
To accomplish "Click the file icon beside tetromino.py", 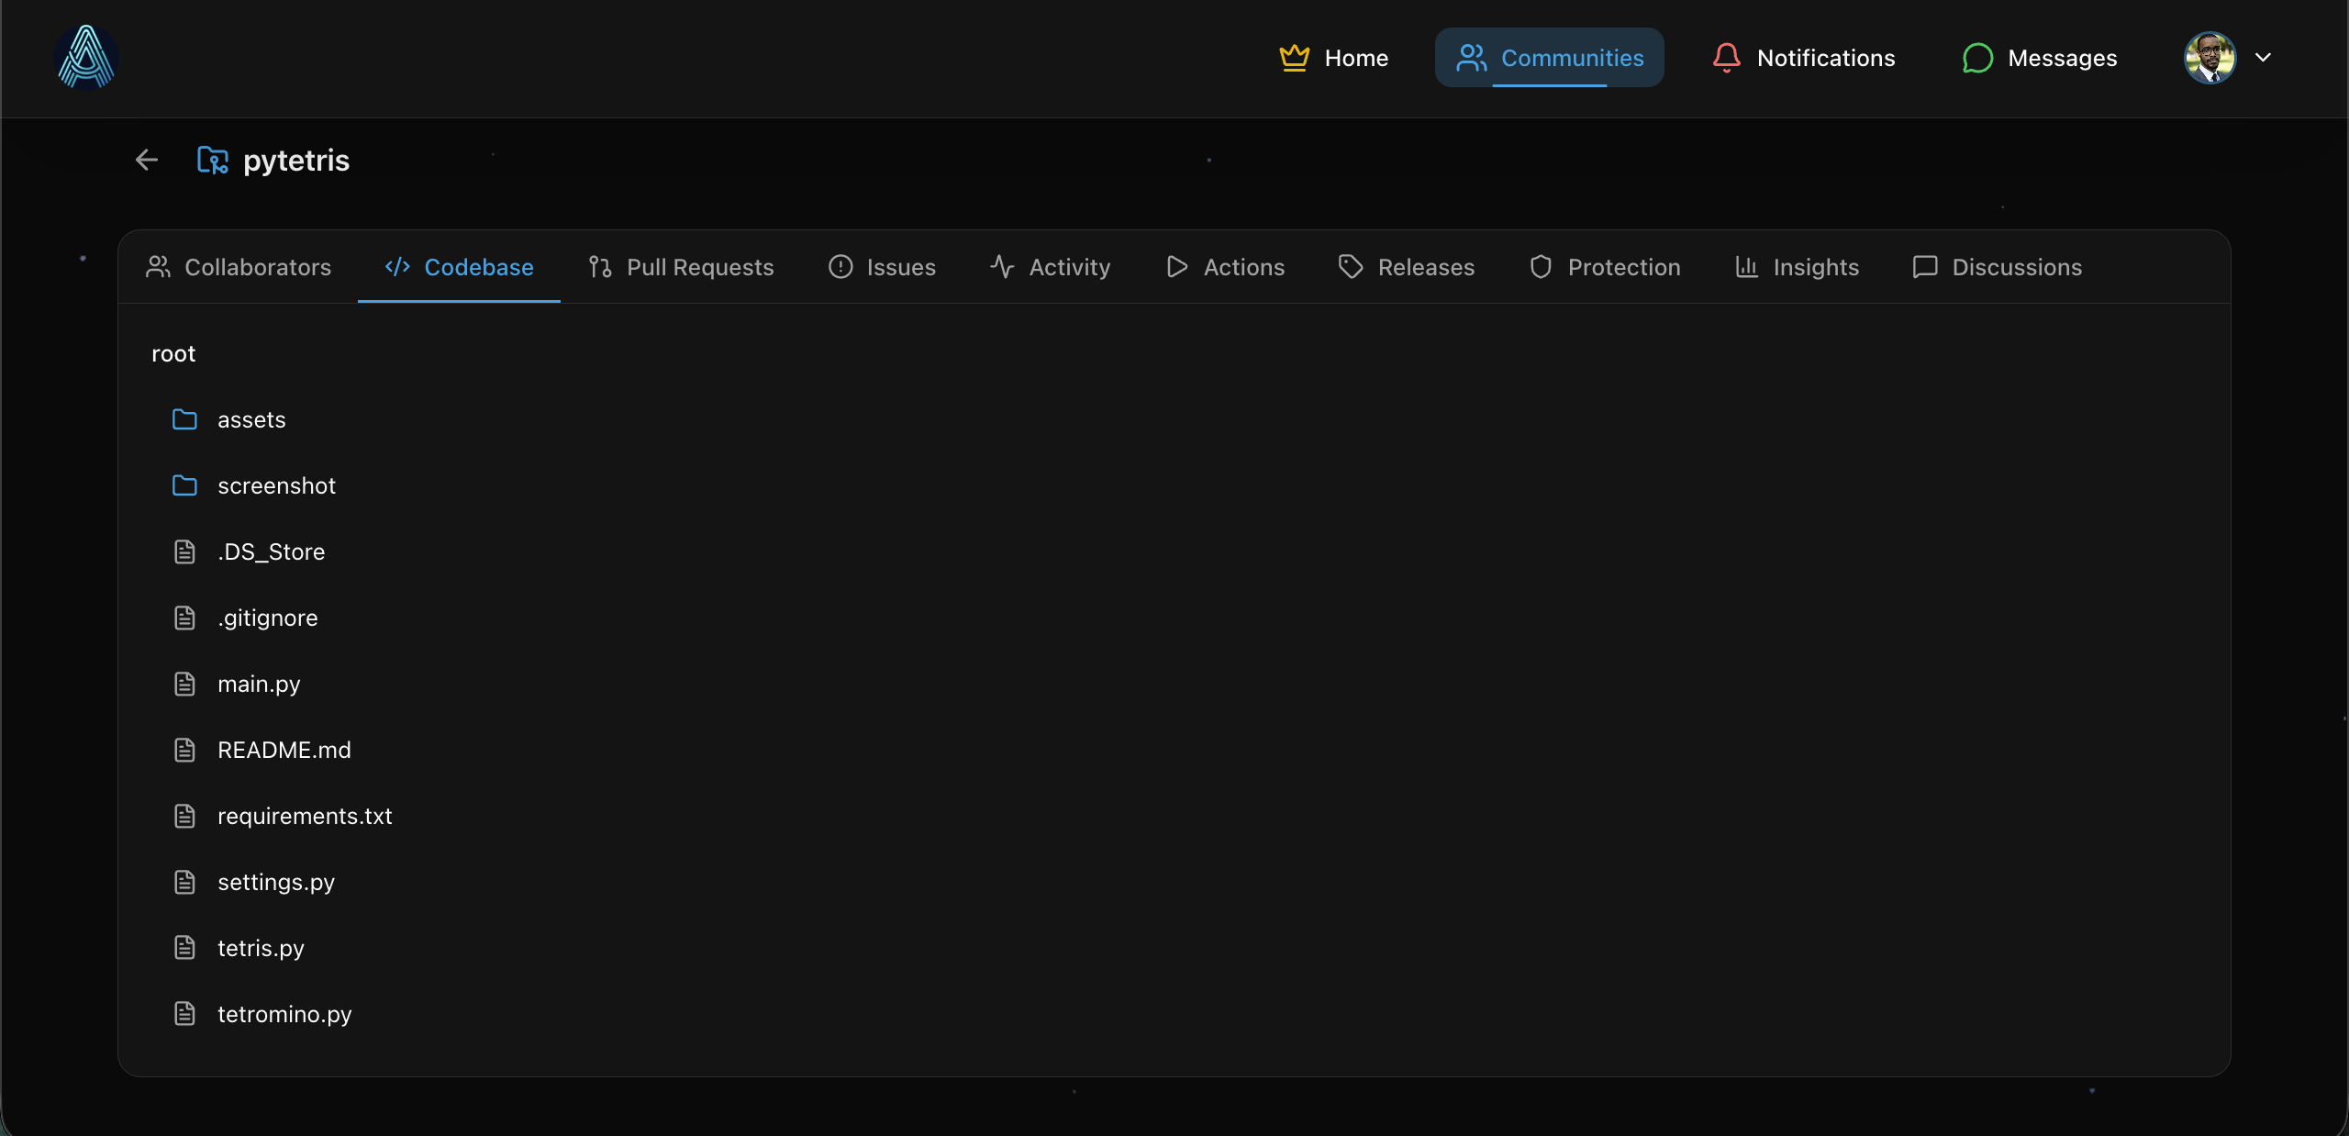I will click(x=184, y=1014).
